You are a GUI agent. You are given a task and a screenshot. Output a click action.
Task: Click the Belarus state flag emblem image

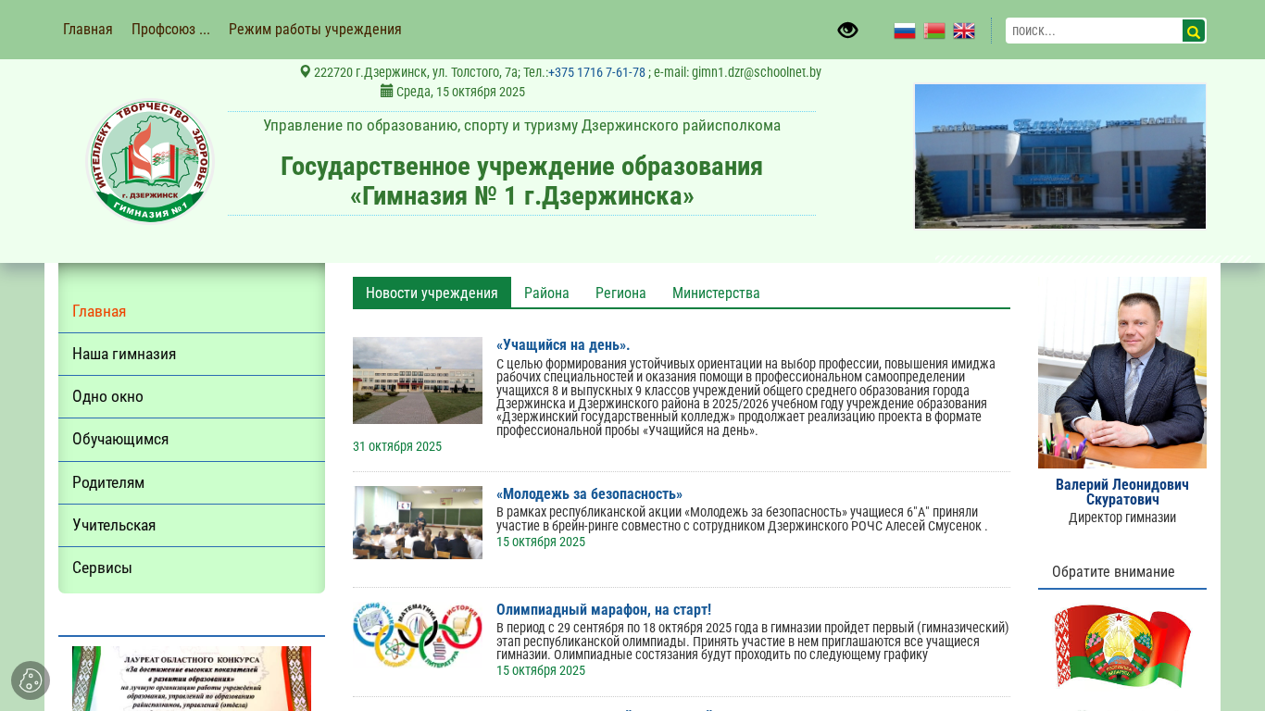pyautogui.click(x=1122, y=647)
